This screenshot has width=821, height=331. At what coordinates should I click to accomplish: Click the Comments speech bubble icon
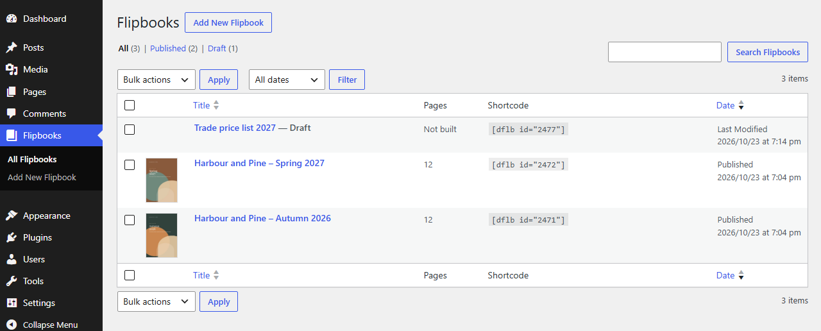(x=12, y=114)
